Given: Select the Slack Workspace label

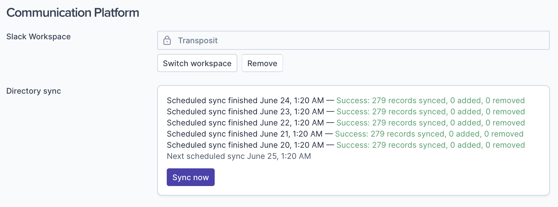Looking at the screenshot, I should click(38, 37).
